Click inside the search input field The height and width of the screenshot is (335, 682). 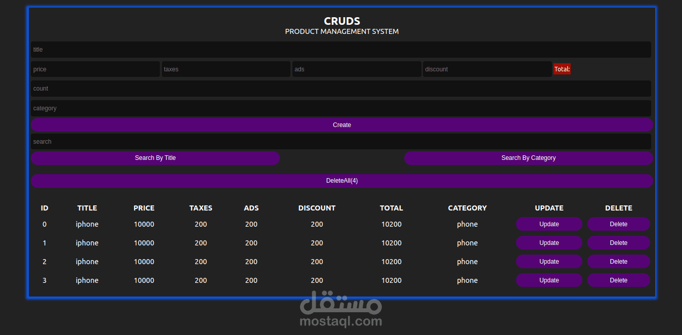[x=342, y=141]
